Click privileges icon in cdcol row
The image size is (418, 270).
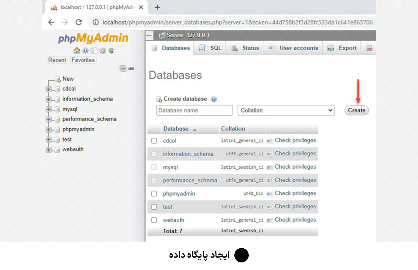tap(270, 141)
